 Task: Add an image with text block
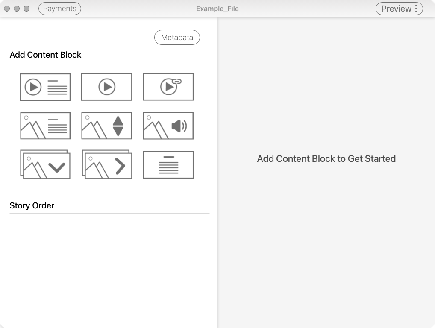[x=44, y=126]
